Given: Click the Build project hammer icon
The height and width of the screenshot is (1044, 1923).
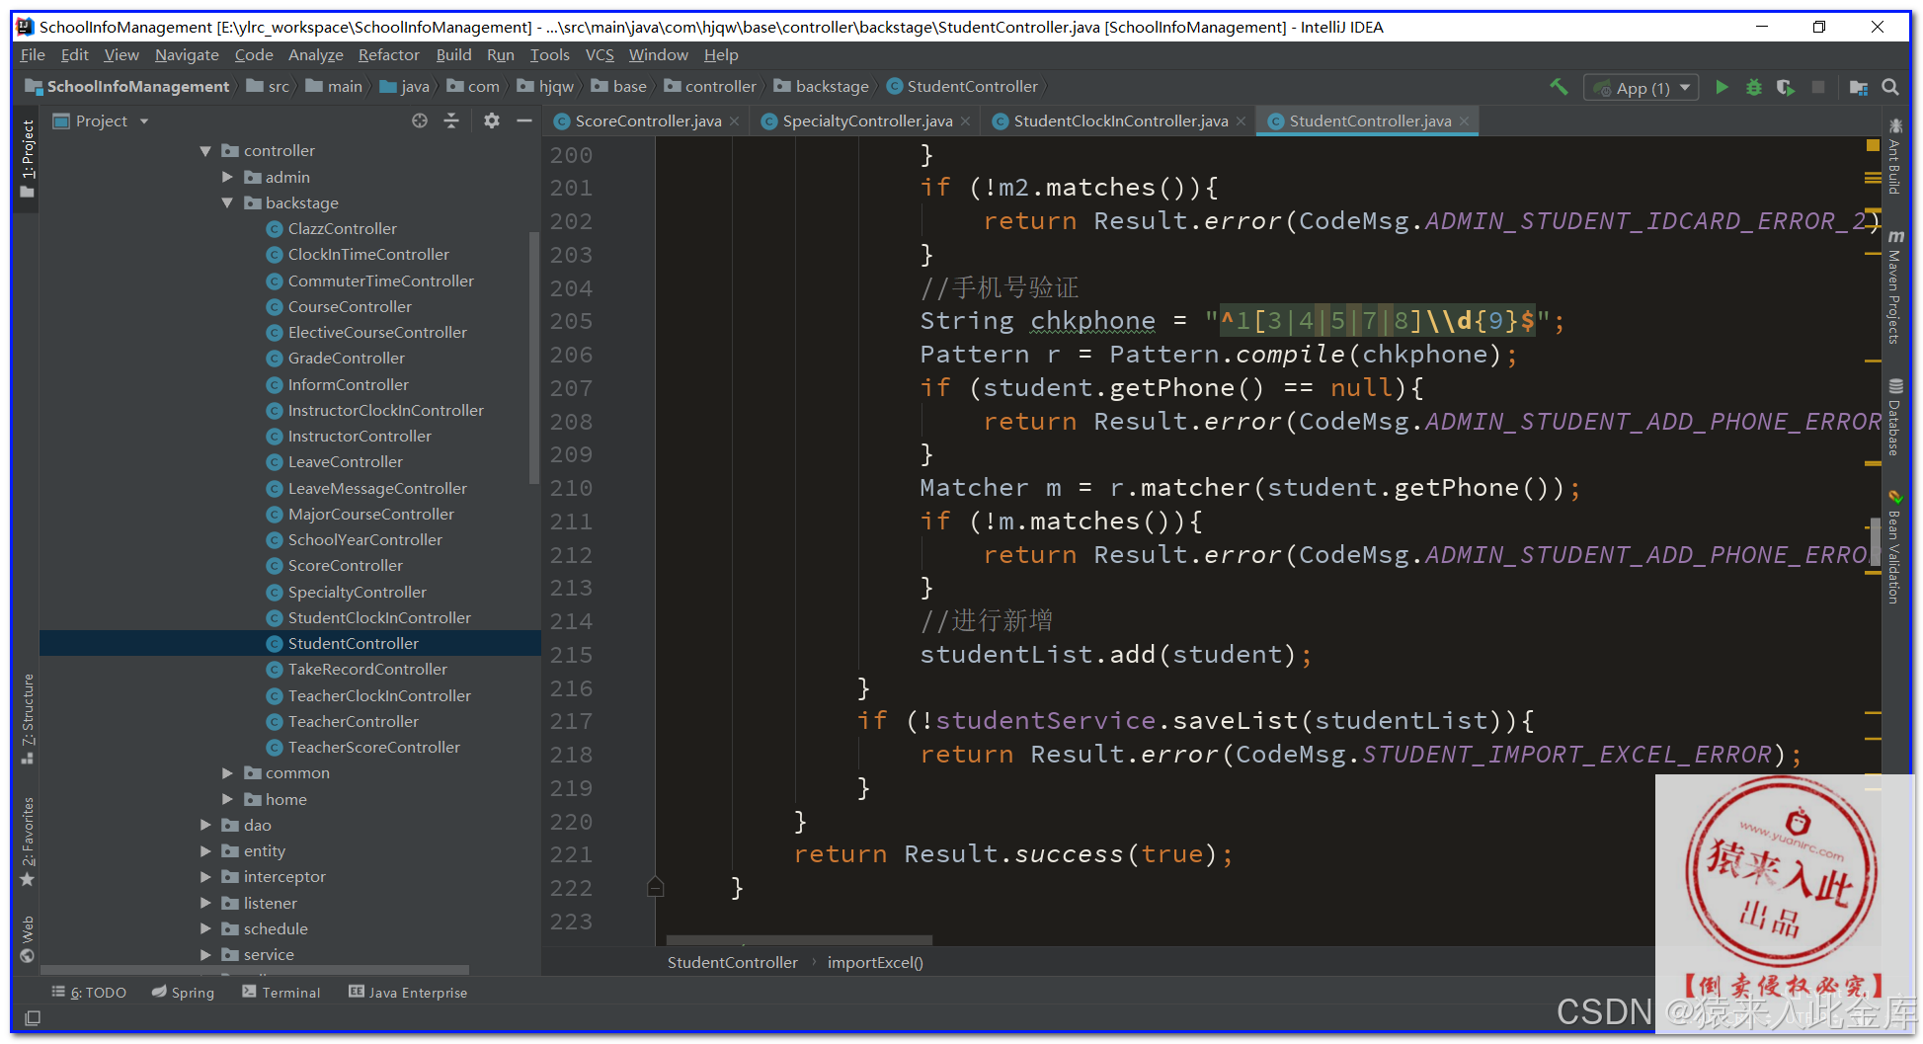Looking at the screenshot, I should click(x=1559, y=87).
